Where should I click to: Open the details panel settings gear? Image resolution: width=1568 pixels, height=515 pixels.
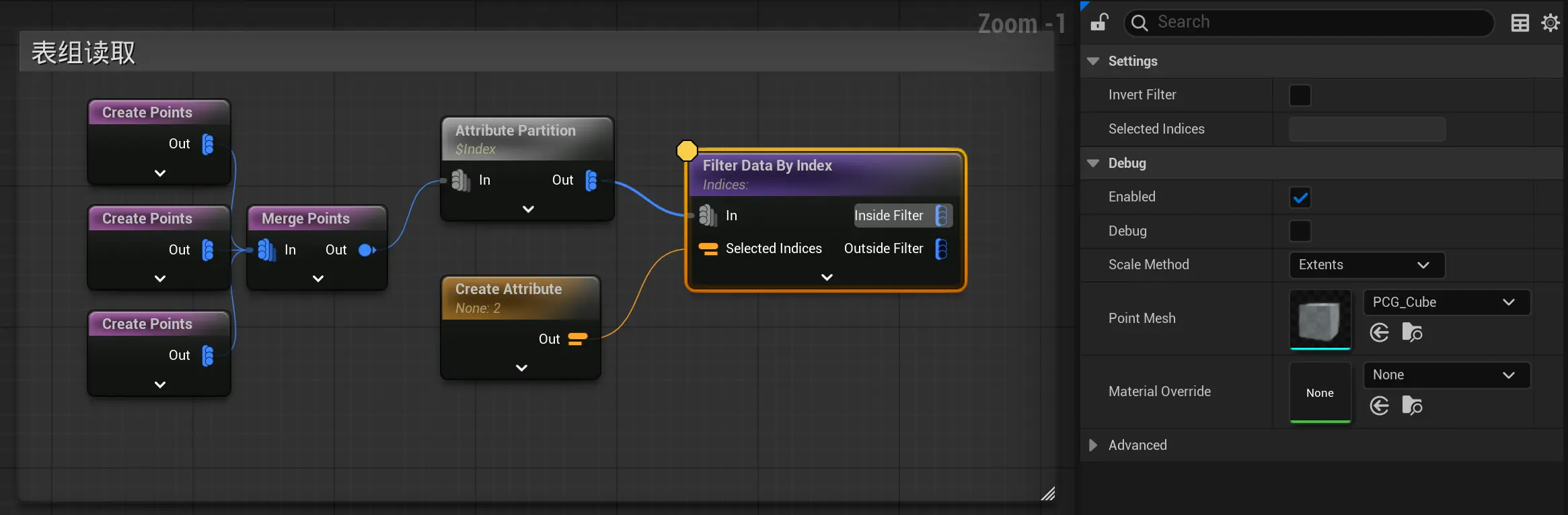(1551, 23)
